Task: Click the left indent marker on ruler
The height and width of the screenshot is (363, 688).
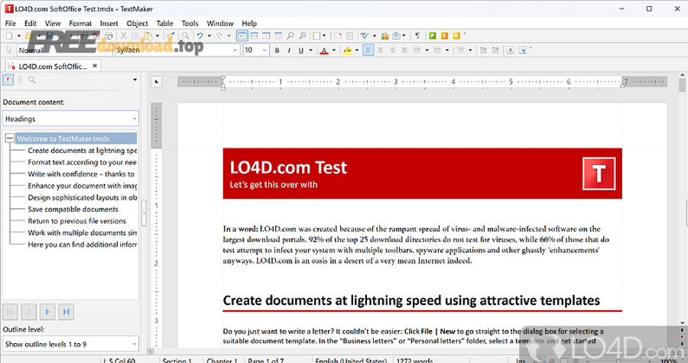Action: (223, 82)
